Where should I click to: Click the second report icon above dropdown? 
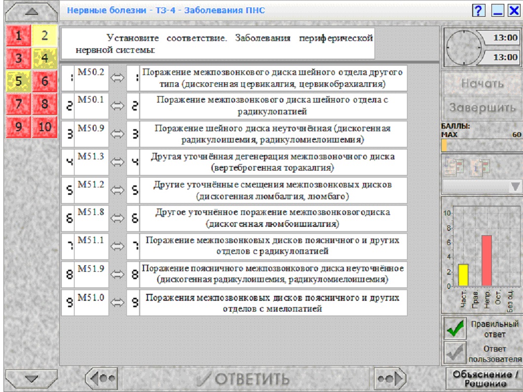pos(480,166)
